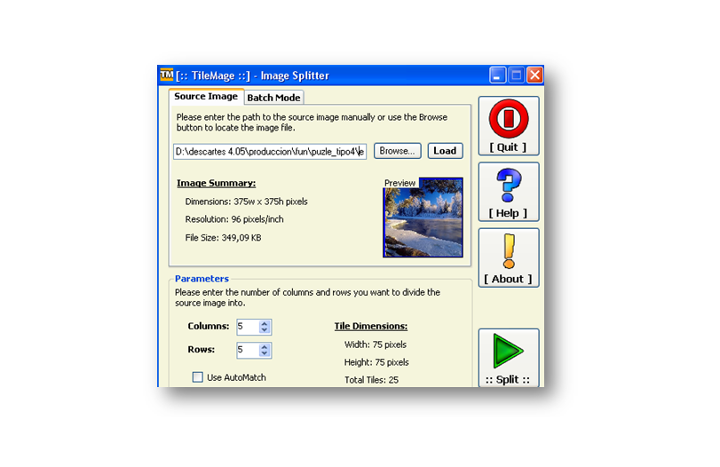Click the TileMage TM title bar icon
720x467 pixels.
166,75
